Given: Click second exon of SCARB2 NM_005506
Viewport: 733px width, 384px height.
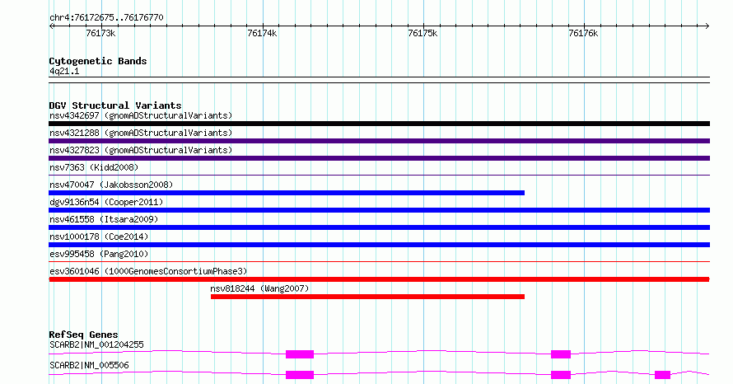Looking at the screenshot, I should point(561,375).
